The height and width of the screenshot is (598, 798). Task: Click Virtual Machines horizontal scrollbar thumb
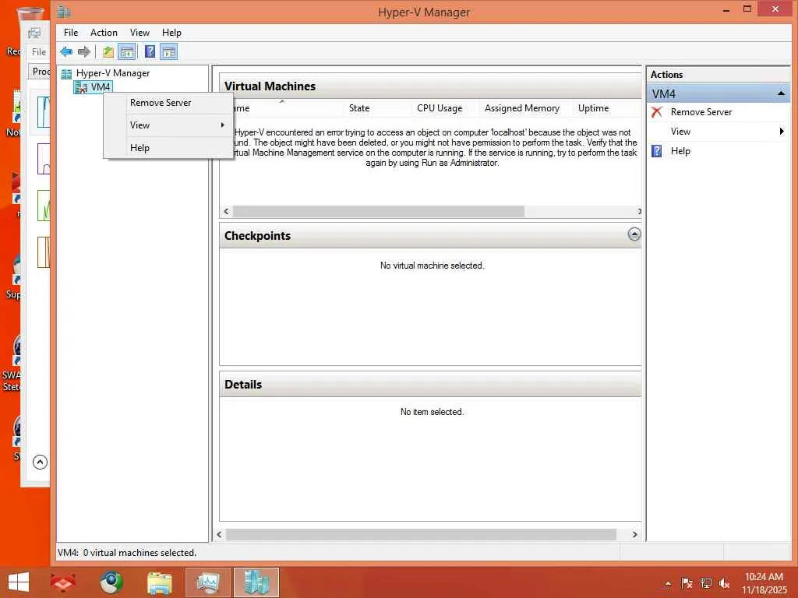click(x=378, y=211)
